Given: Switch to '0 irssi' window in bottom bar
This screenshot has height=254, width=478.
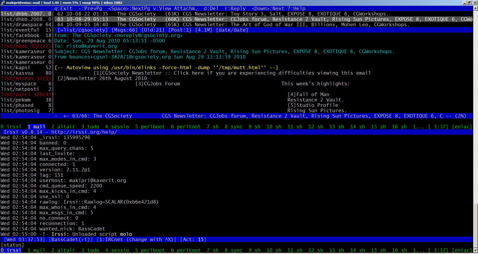Looking at the screenshot, I should 11,250.
